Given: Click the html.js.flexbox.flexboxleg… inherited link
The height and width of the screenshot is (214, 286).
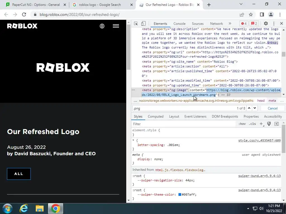Looking at the screenshot, I should [180, 170].
